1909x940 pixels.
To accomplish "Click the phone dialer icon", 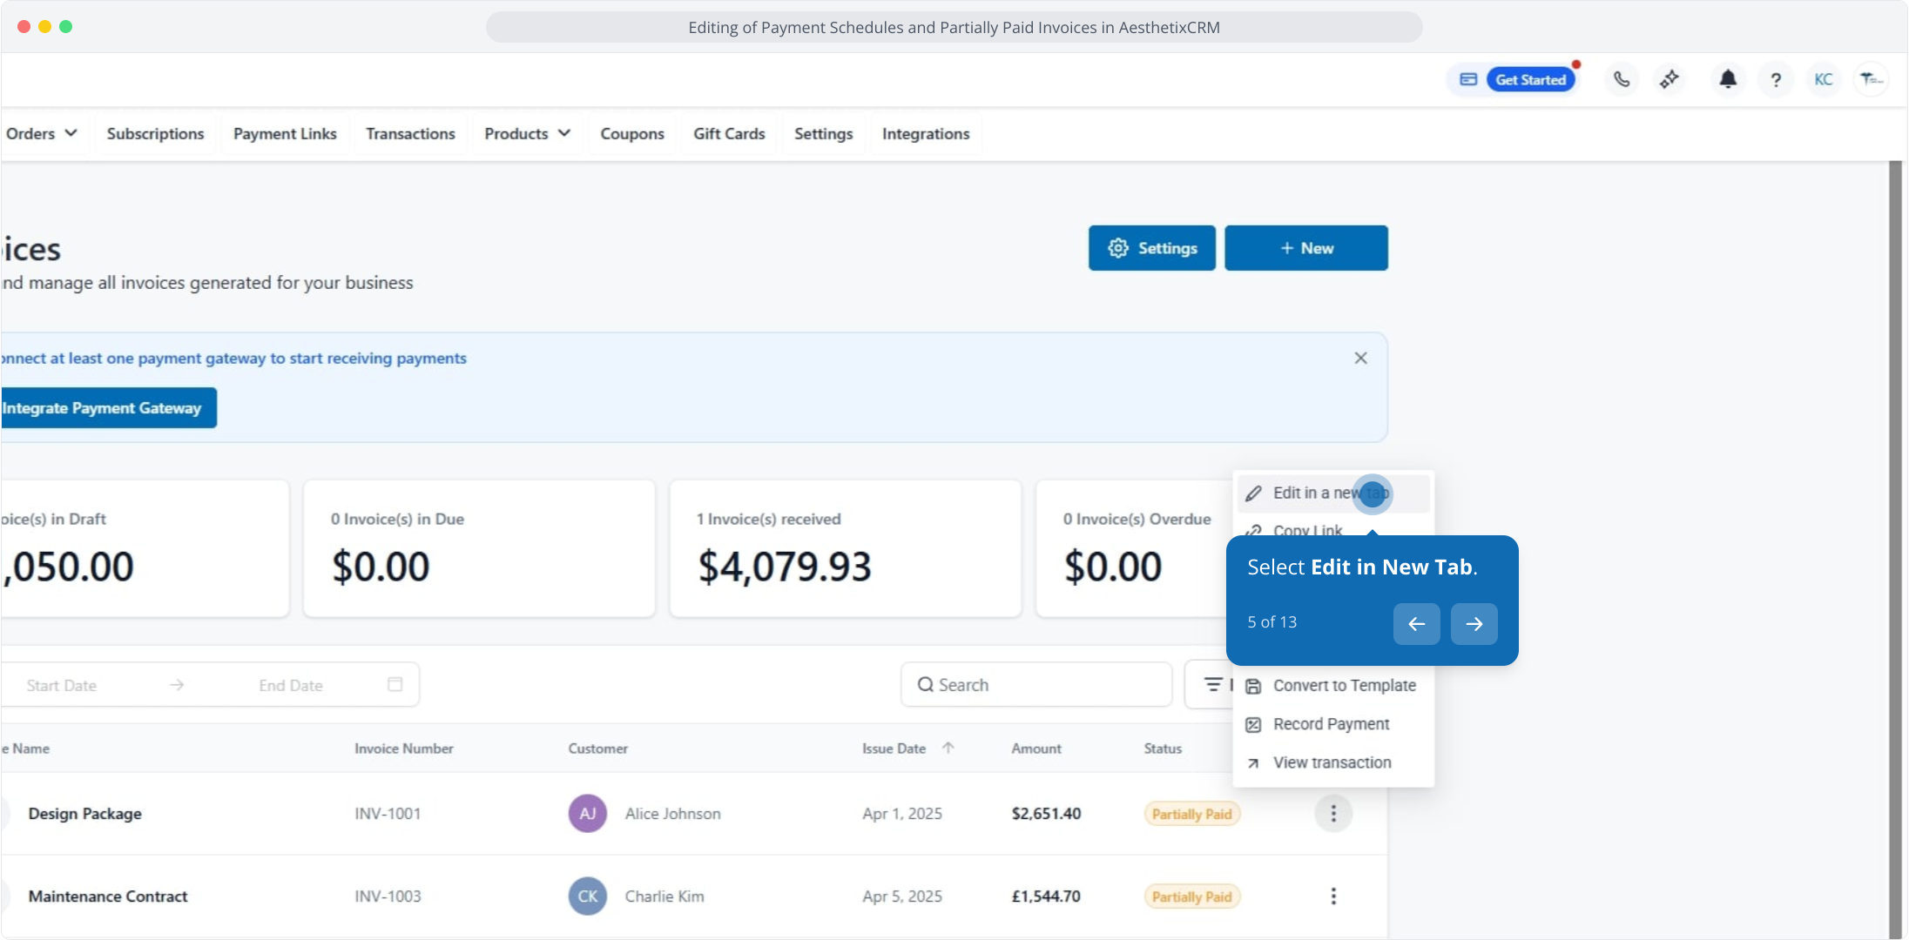I will tap(1621, 79).
